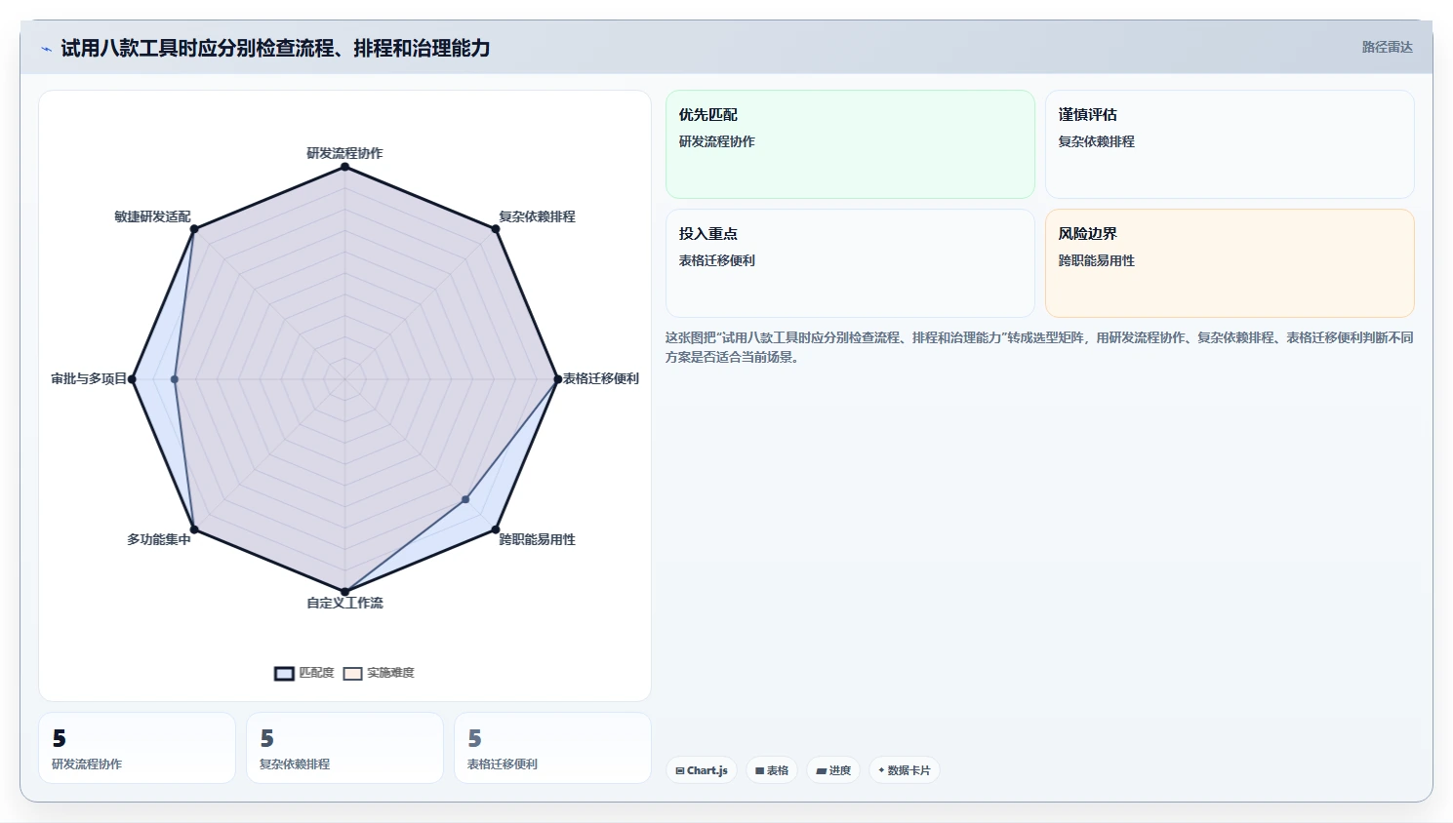Toggle the 匹配度 legend swatch
1453x823 pixels.
tap(284, 673)
